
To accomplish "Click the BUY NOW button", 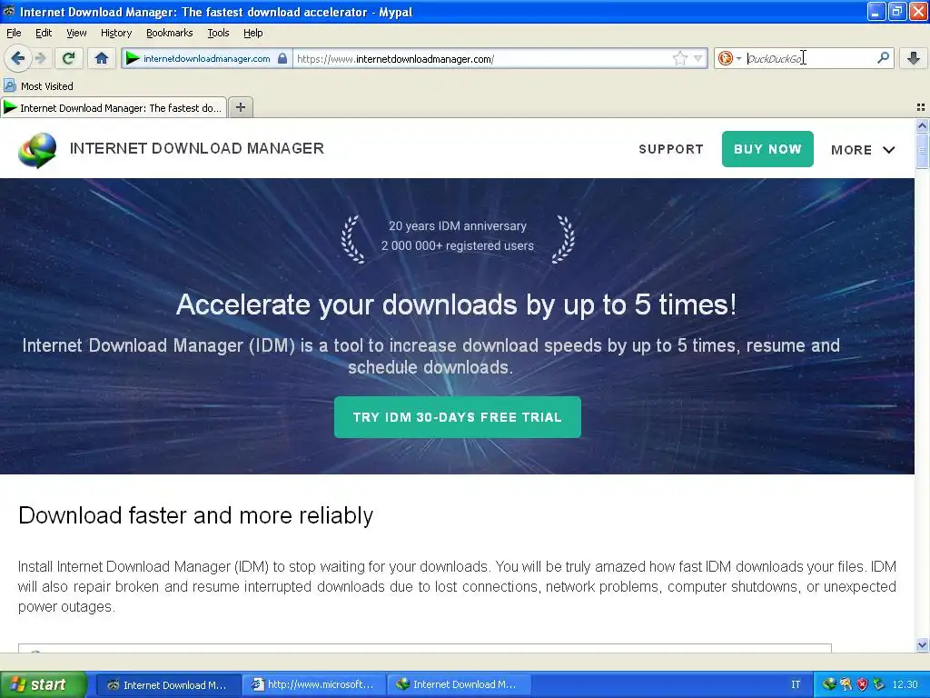I will coord(767,149).
